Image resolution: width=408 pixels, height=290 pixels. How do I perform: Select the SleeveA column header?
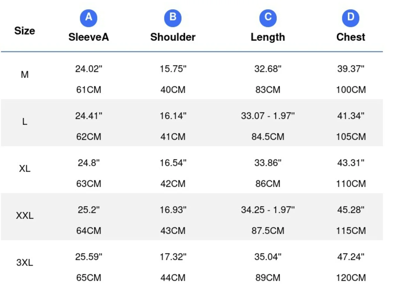point(89,37)
